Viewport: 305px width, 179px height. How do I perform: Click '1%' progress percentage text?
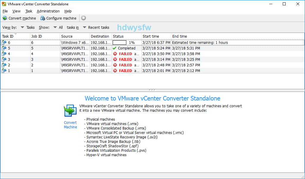(x=132, y=42)
